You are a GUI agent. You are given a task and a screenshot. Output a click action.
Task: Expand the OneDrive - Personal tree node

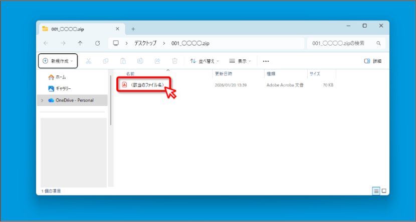[x=42, y=100]
